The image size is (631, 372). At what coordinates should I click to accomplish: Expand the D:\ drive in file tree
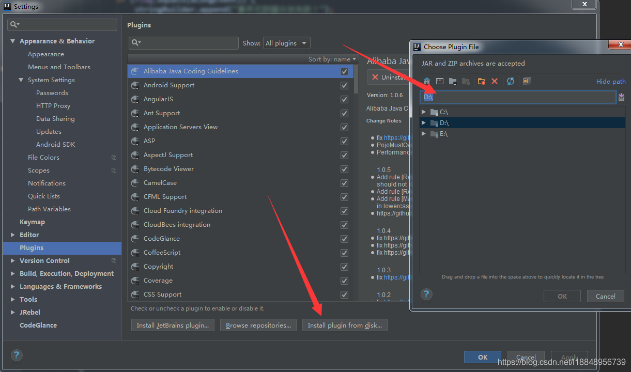(x=424, y=123)
